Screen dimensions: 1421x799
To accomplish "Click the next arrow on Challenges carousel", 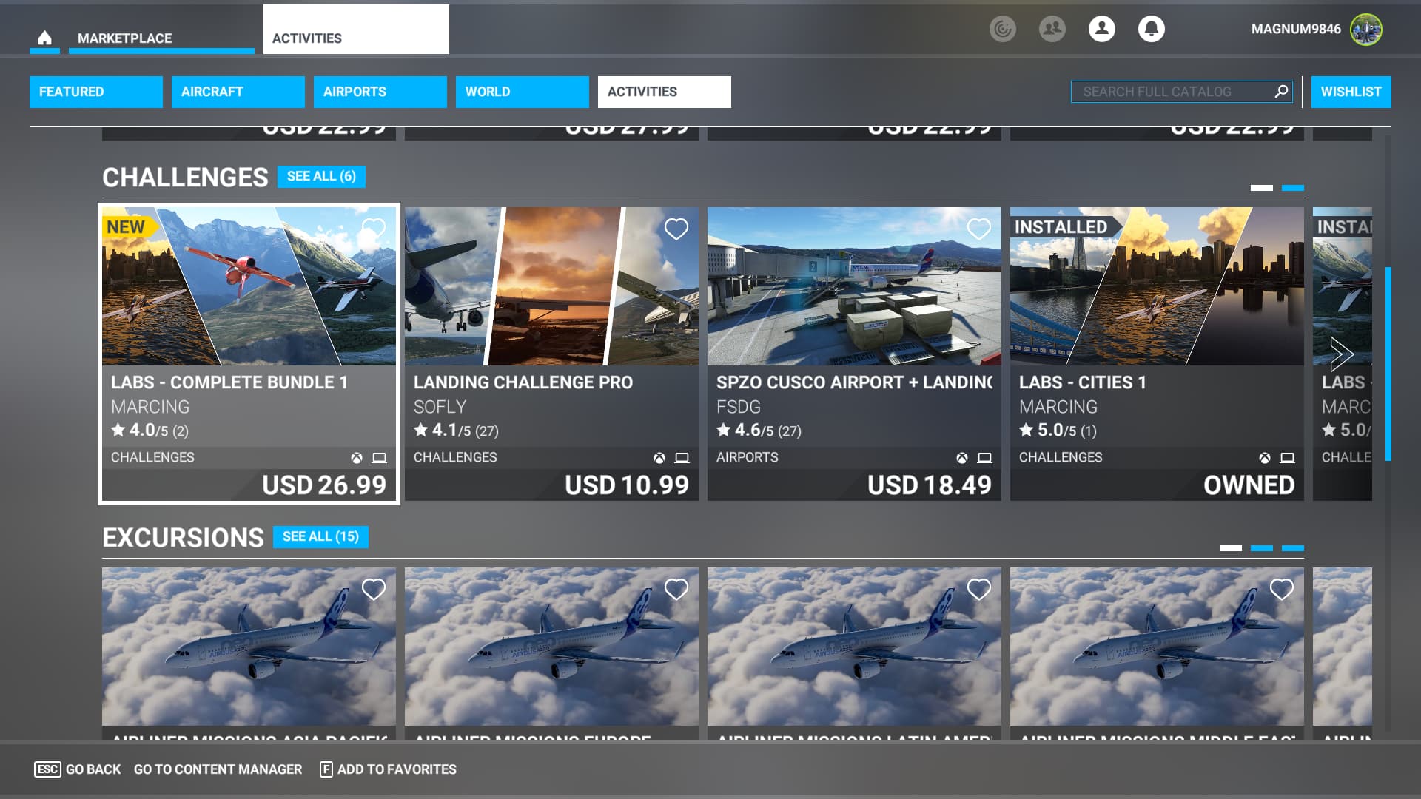I will 1341,354.
